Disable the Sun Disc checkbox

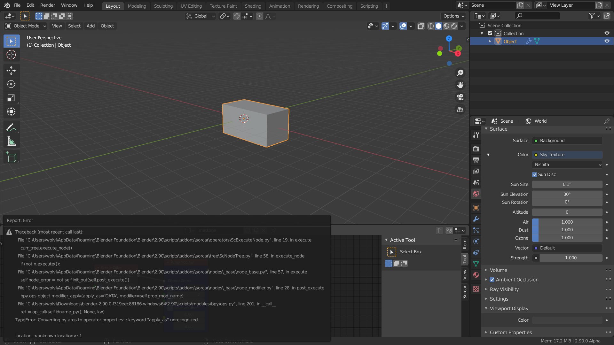click(x=534, y=174)
